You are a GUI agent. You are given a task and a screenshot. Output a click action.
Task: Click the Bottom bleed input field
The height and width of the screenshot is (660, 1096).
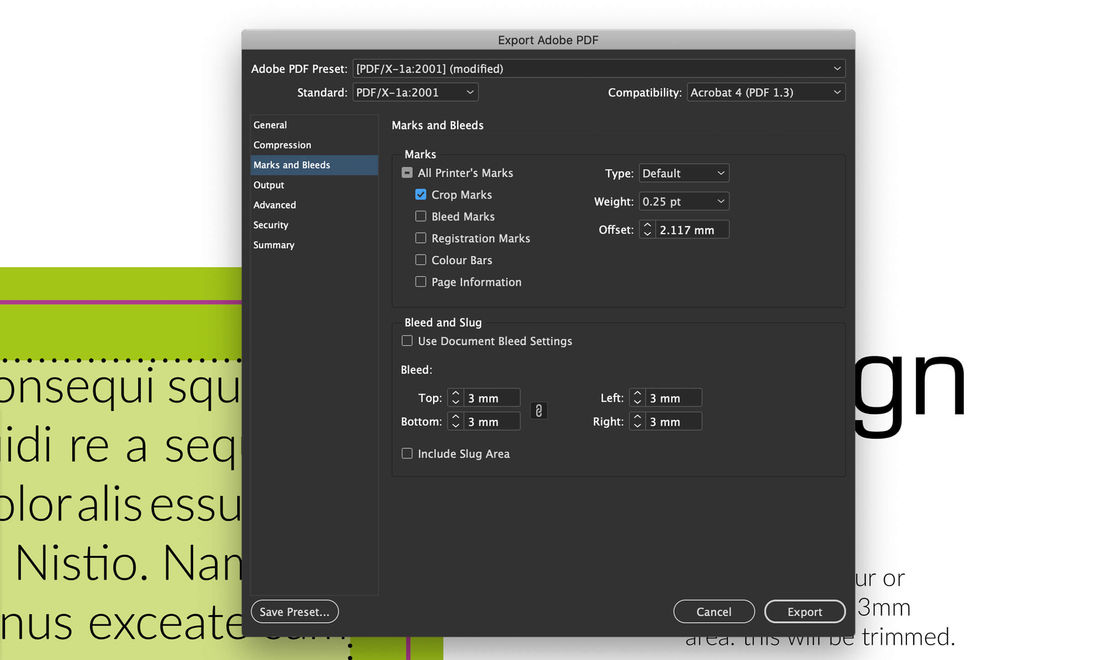[x=492, y=421]
